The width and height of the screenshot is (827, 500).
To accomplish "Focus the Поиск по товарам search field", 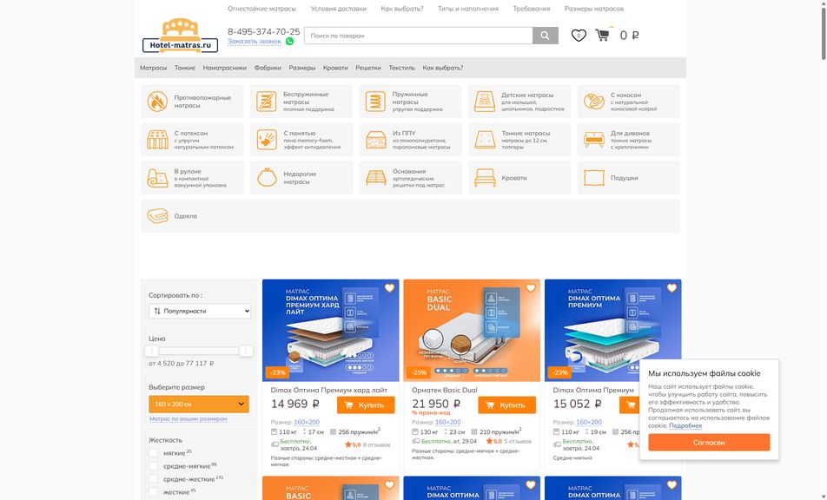I will 418,36.
